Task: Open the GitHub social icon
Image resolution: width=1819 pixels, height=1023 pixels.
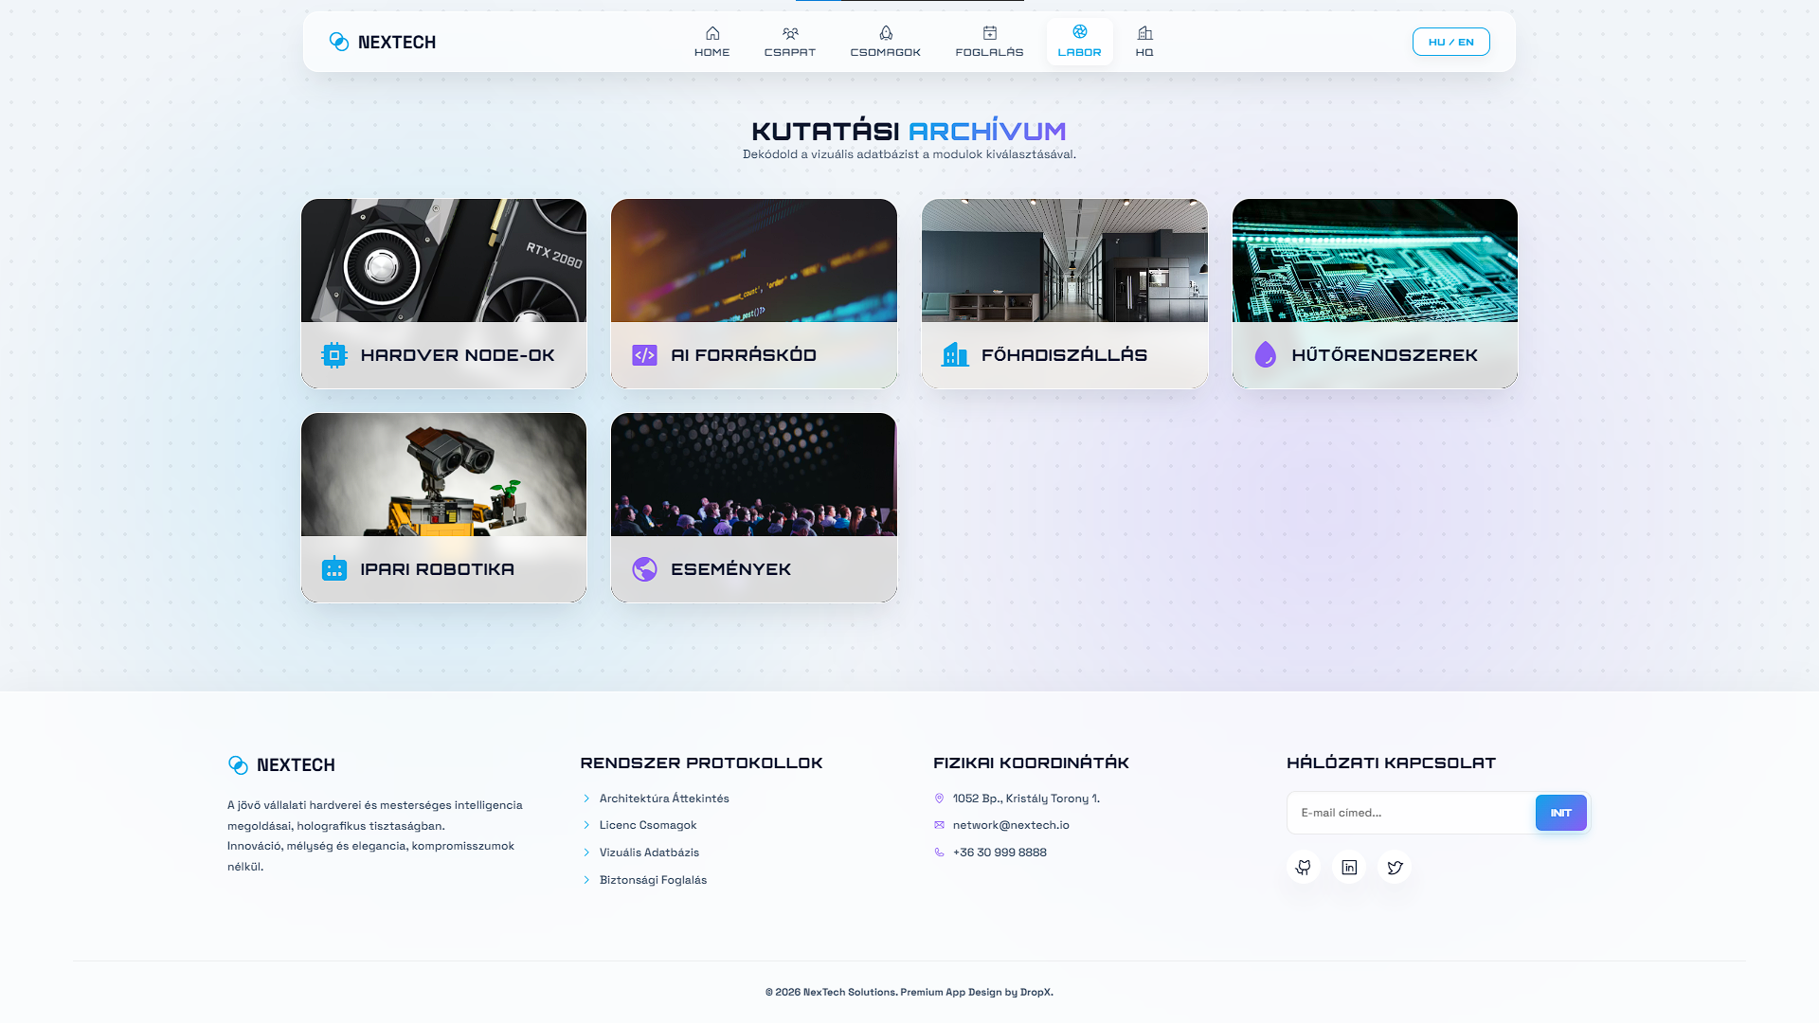Action: tap(1304, 868)
